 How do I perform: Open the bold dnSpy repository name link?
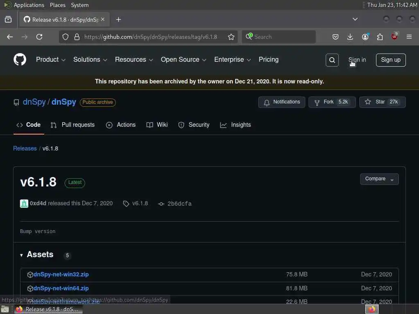(64, 102)
